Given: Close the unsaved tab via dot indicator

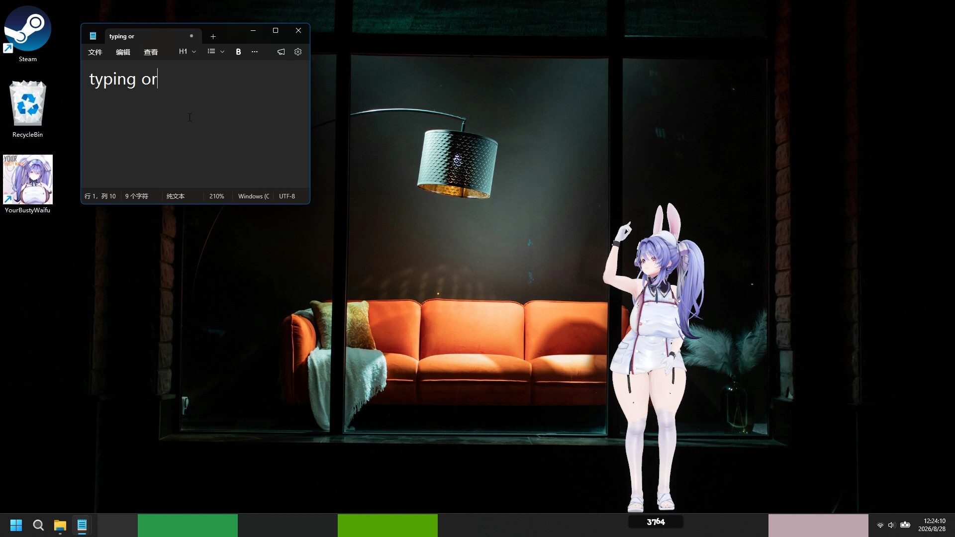Looking at the screenshot, I should coord(191,36).
